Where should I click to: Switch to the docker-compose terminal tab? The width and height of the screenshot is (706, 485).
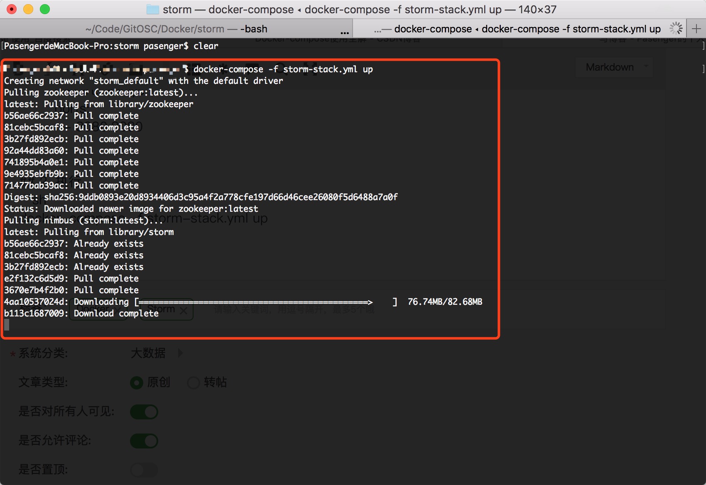click(x=520, y=29)
